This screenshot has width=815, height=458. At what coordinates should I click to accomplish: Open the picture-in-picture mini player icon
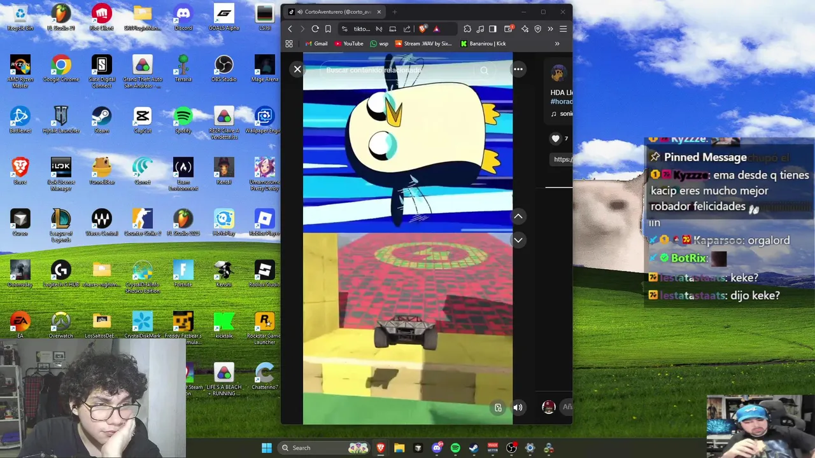click(x=498, y=408)
